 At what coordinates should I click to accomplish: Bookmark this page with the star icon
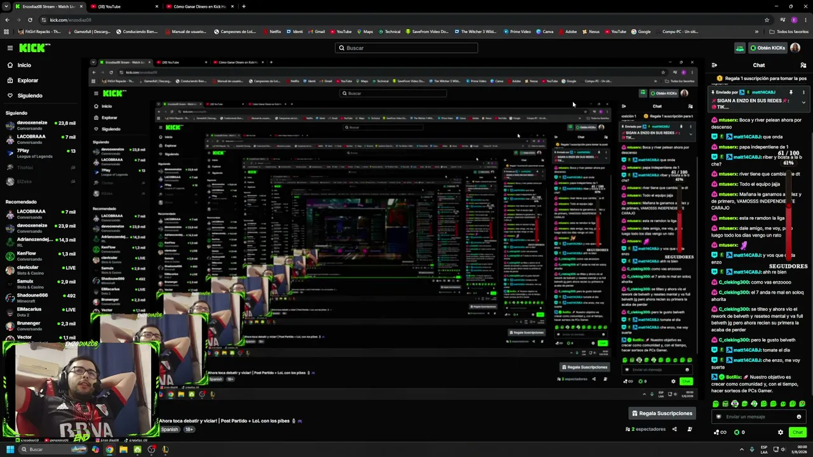pyautogui.click(x=767, y=20)
